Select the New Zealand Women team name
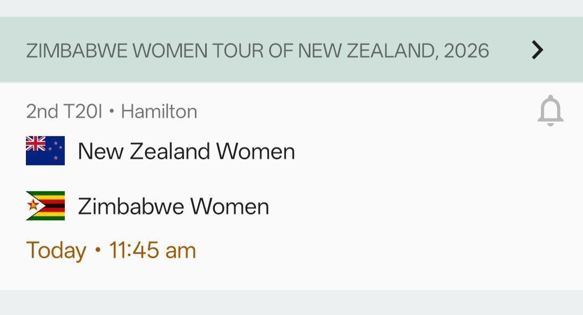This screenshot has width=583, height=315. [186, 151]
